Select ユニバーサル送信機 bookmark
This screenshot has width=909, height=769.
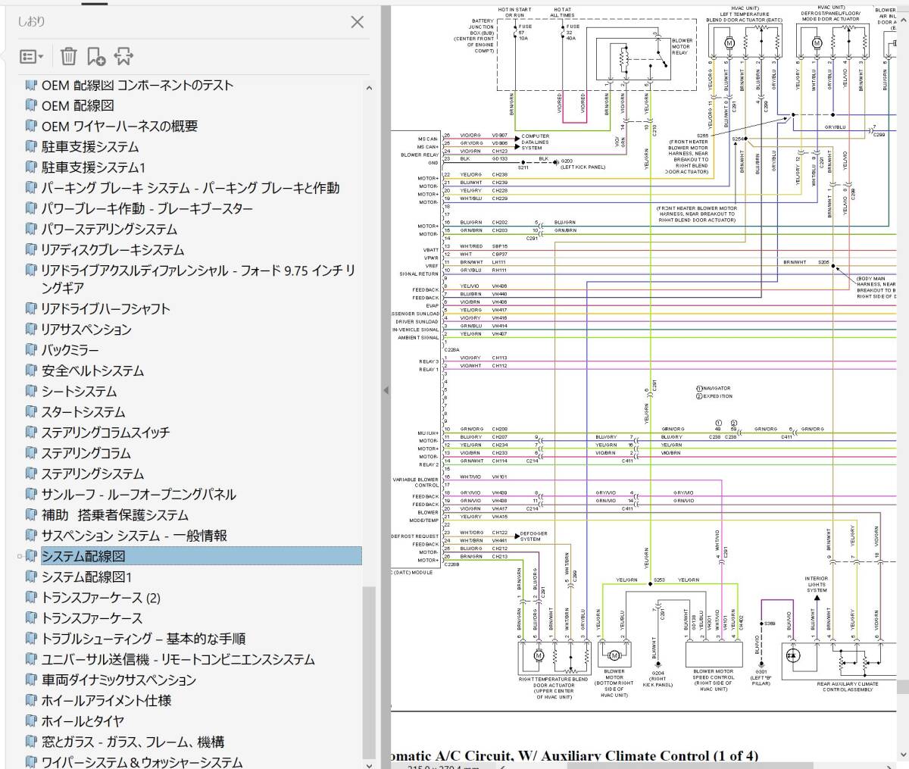coord(178,659)
